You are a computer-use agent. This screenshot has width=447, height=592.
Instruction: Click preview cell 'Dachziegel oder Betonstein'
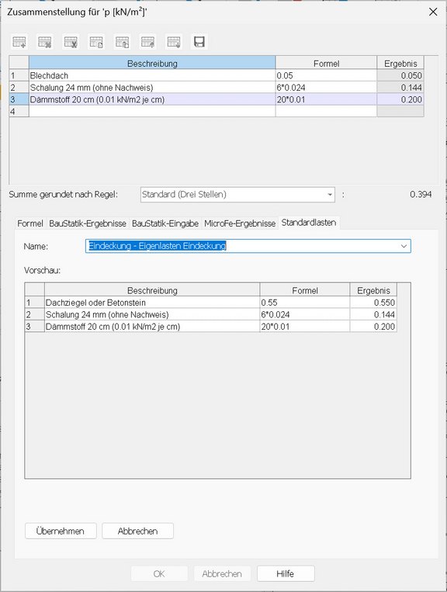pyautogui.click(x=152, y=303)
